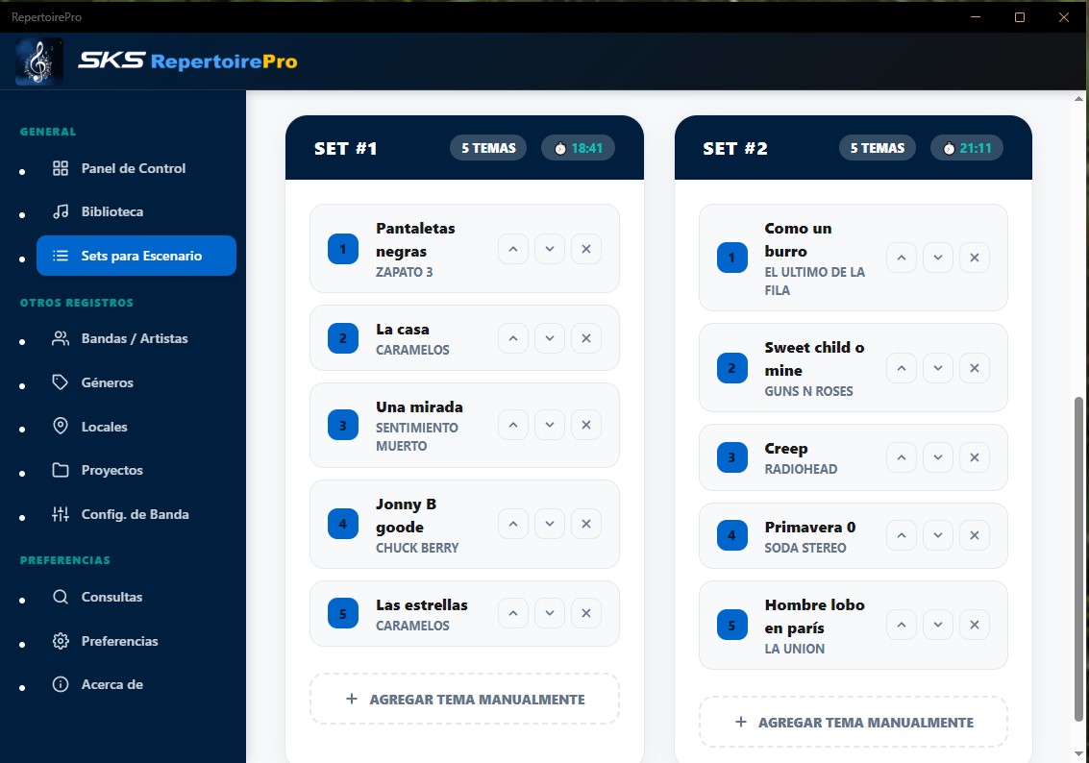The height and width of the screenshot is (763, 1089).
Task: Click the SKS RepertoirePro logo icon
Action: (39, 62)
